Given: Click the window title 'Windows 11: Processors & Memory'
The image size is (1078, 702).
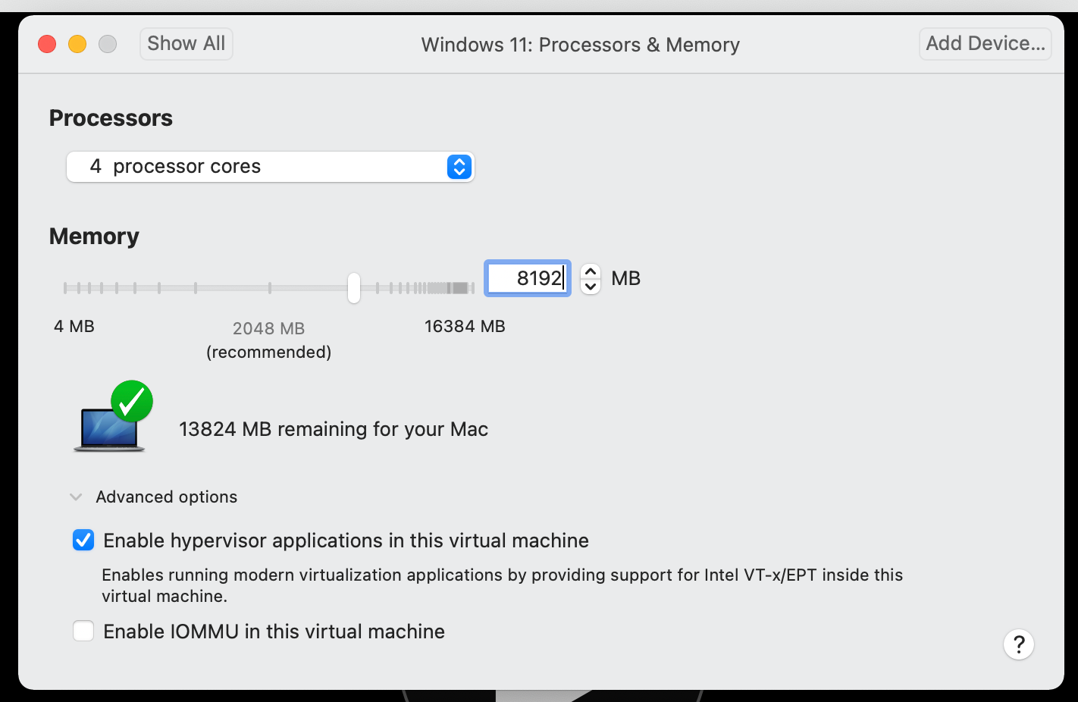Looking at the screenshot, I should pyautogui.click(x=580, y=45).
